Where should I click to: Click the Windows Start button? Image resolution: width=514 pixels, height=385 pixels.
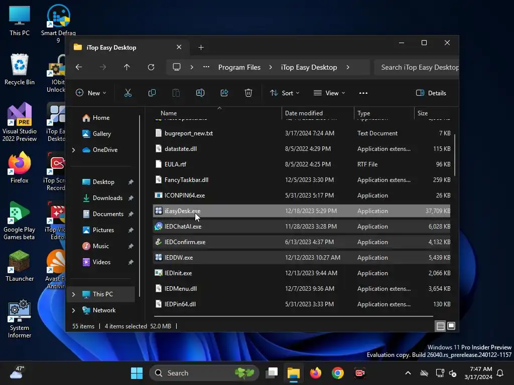(x=137, y=373)
